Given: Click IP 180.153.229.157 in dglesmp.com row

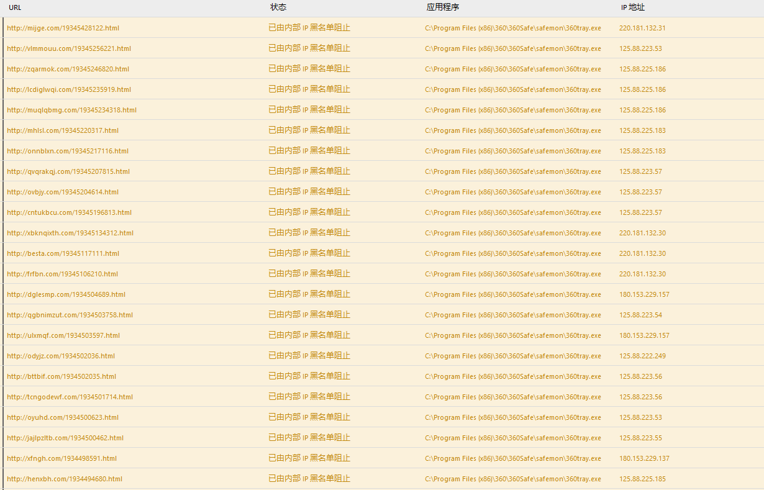Looking at the screenshot, I should click(x=644, y=294).
